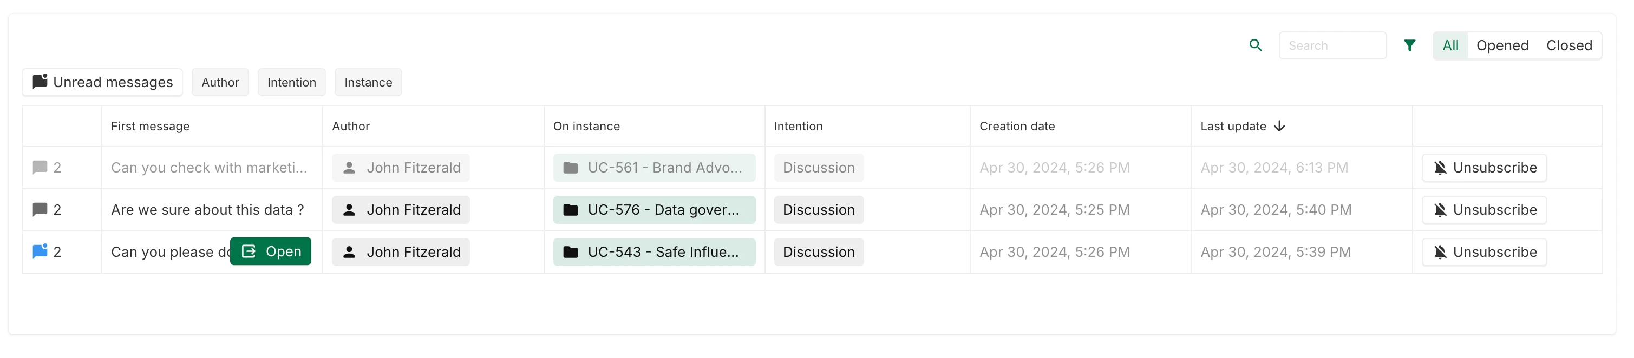The image size is (1634, 358).
Task: Click folder icon of UC-543 Safe Influe instance
Action: [x=570, y=252]
